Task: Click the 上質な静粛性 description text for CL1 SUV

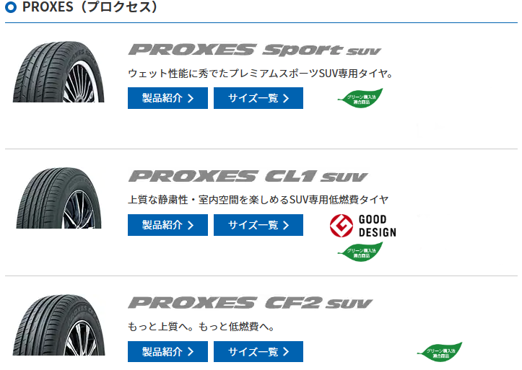Action: [258, 200]
